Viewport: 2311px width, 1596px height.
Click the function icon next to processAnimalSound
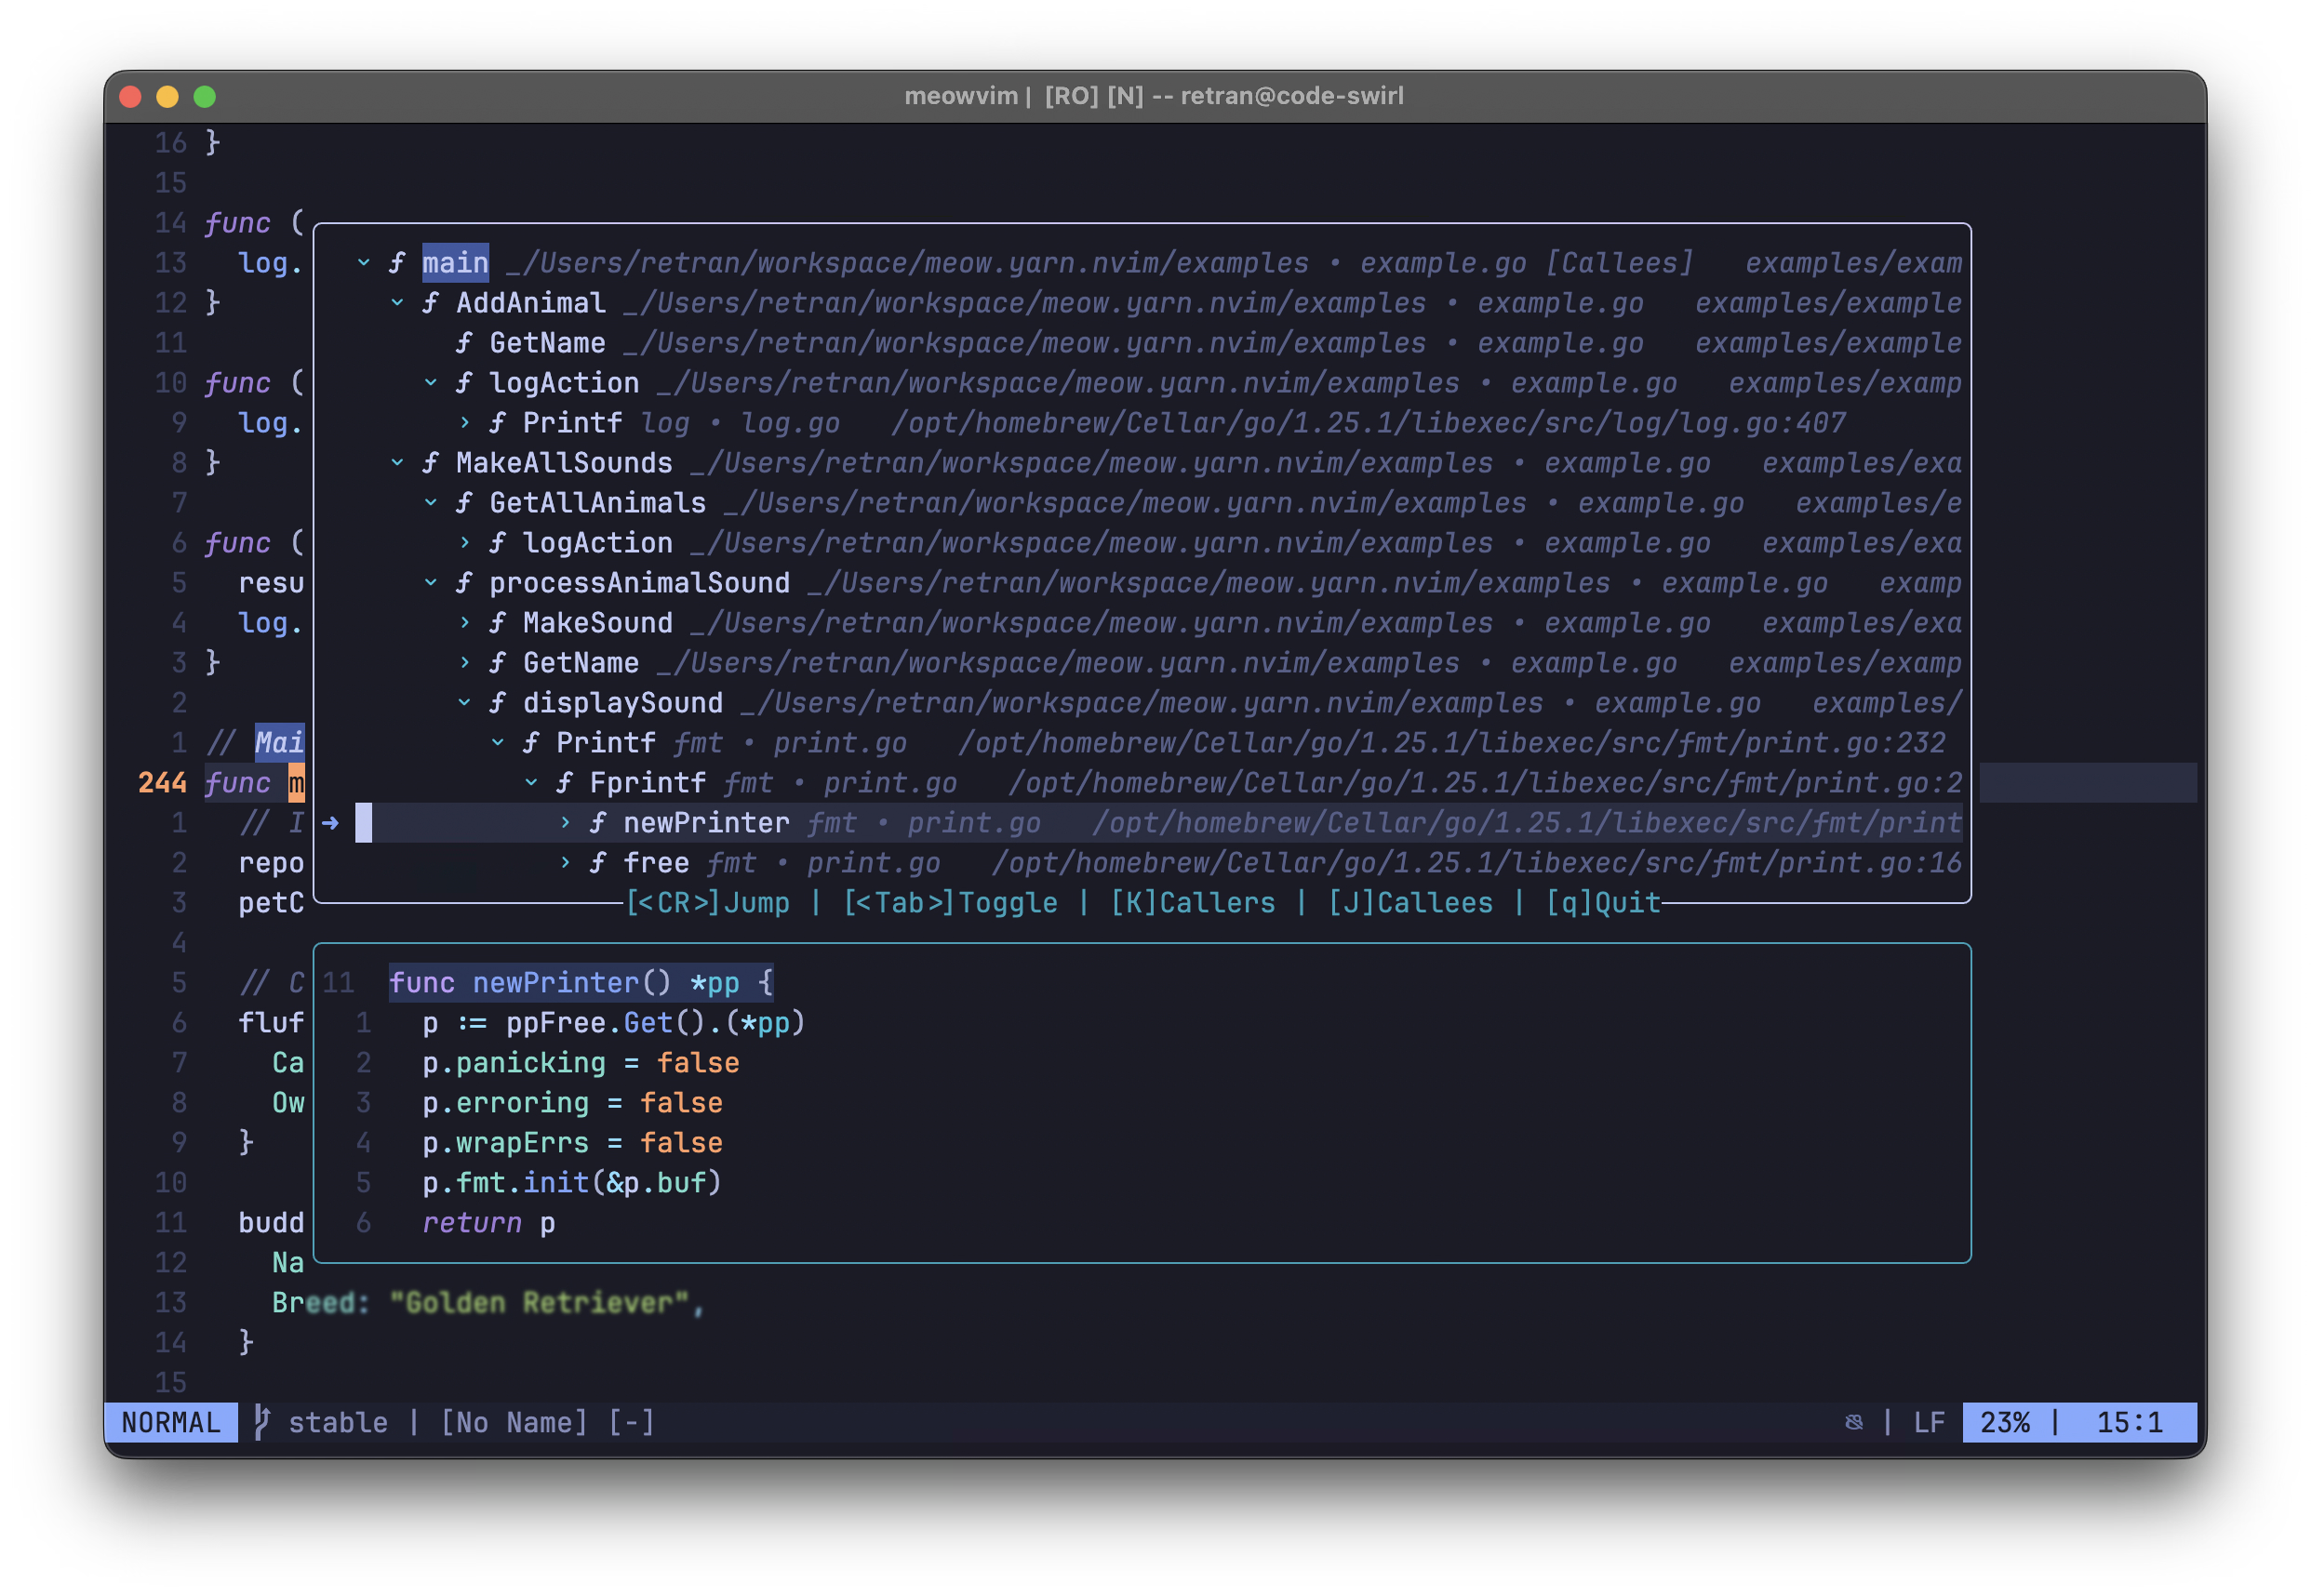point(464,583)
